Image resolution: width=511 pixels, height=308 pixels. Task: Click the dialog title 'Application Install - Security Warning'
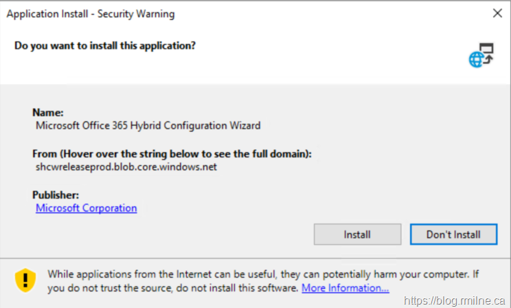[90, 14]
